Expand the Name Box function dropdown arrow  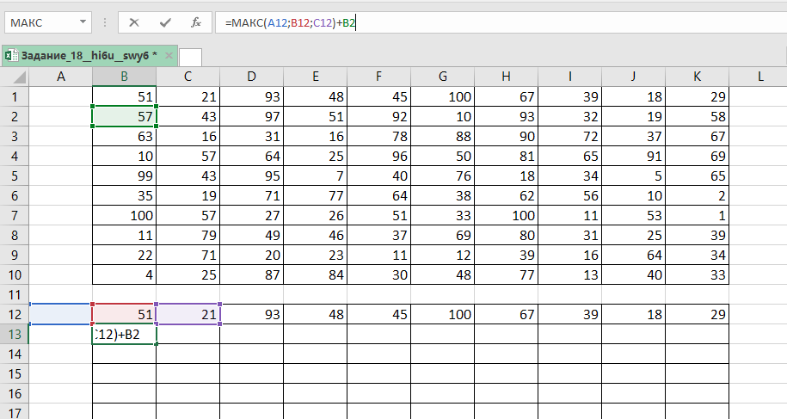(x=82, y=22)
